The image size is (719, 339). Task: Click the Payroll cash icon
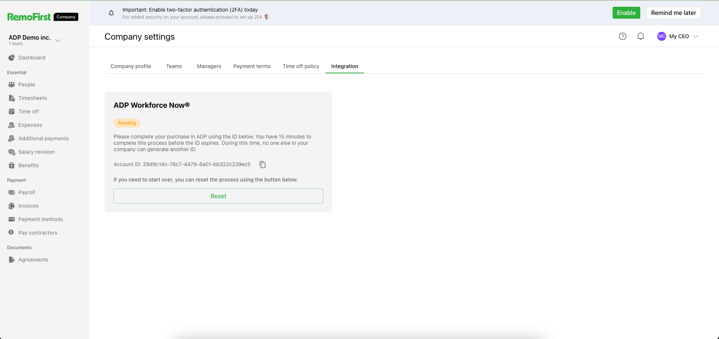coord(12,192)
